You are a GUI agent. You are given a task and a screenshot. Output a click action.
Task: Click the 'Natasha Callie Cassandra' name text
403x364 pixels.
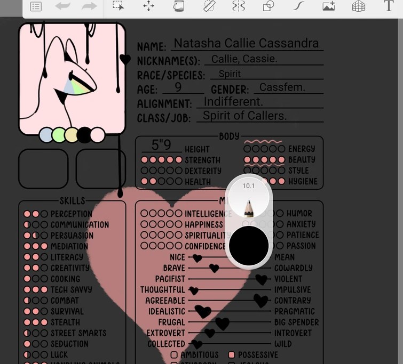[246, 43]
